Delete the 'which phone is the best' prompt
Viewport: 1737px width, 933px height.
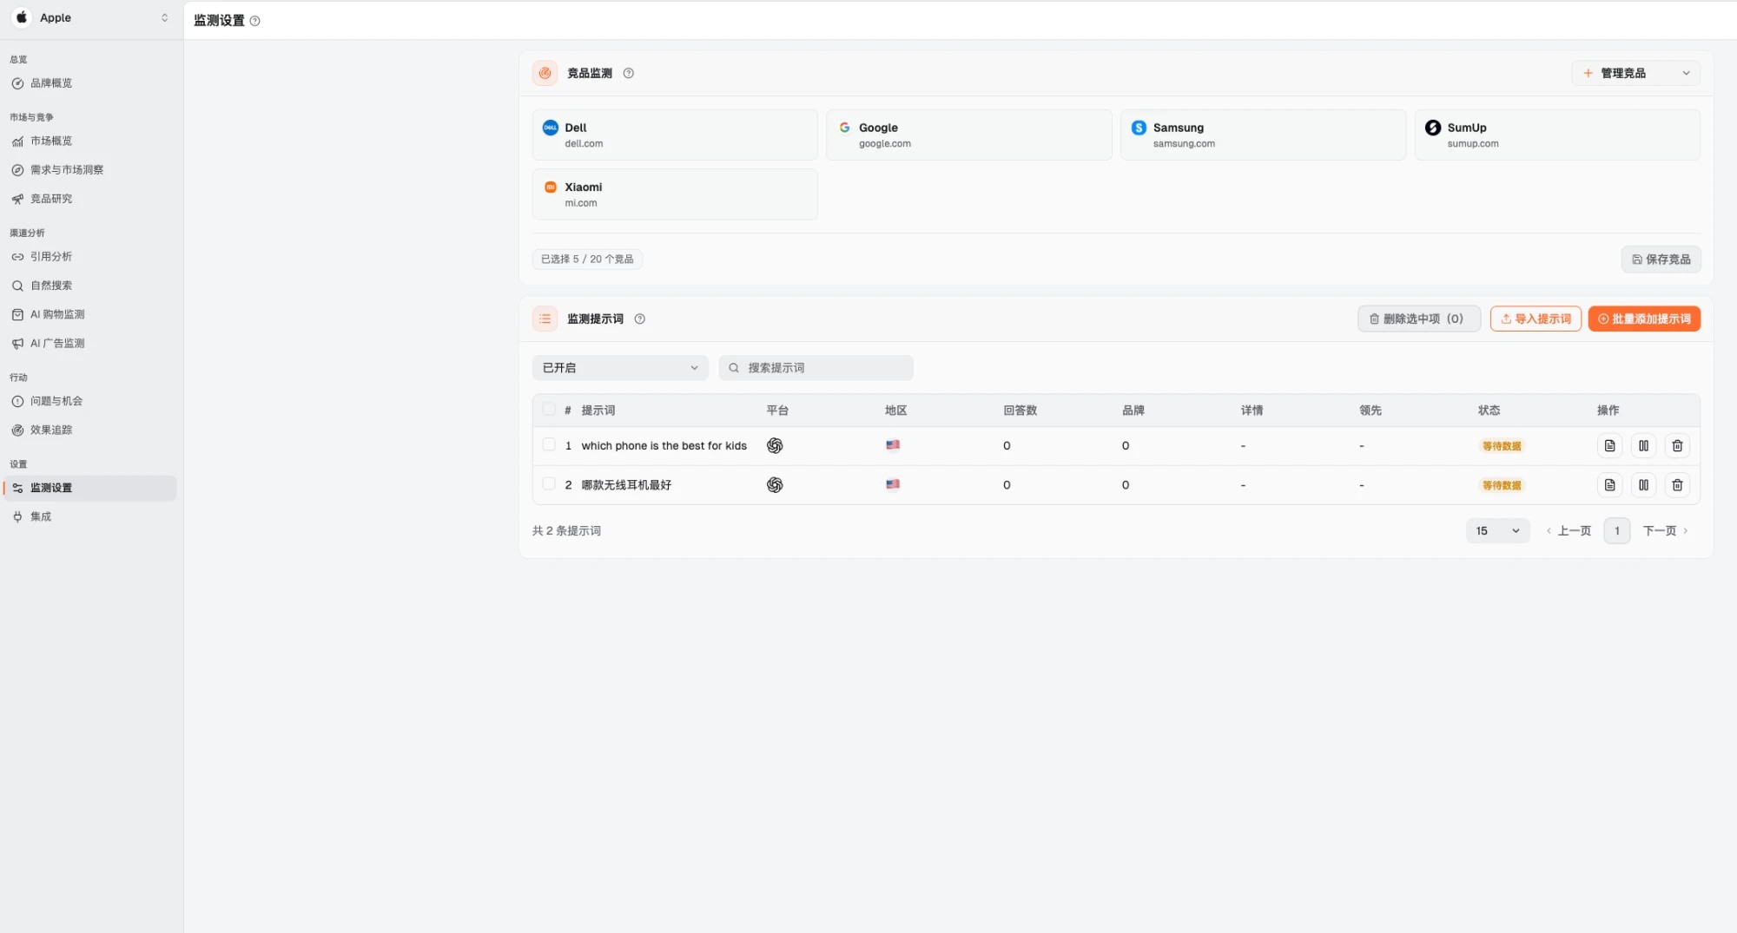coord(1677,445)
